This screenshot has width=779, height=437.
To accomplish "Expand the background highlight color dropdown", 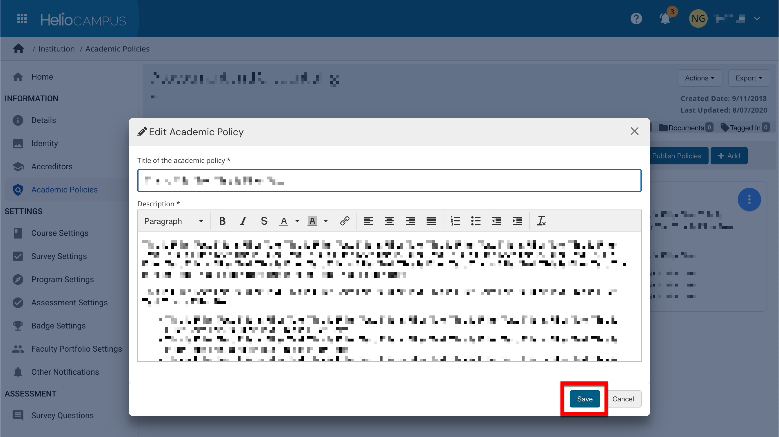I will (x=326, y=221).
